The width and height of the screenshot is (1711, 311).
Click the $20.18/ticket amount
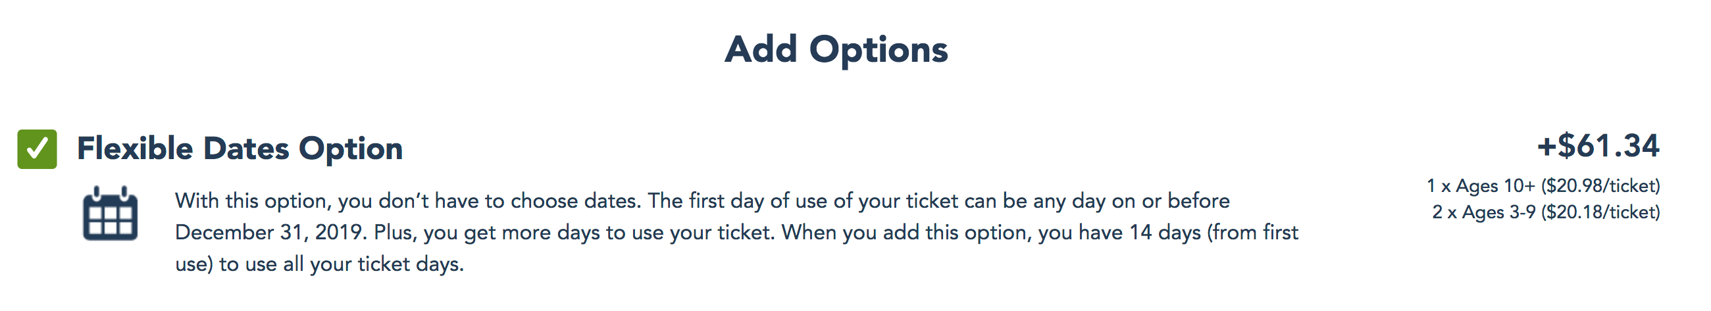point(1600,212)
